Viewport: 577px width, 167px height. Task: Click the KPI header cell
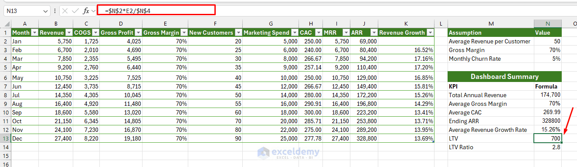(491, 86)
